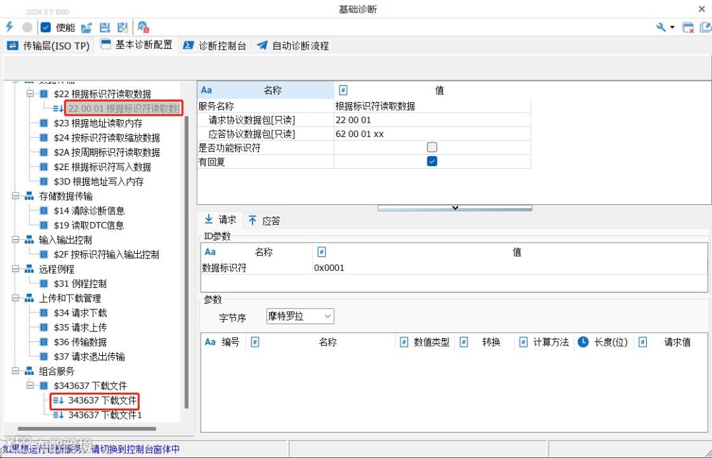Viewport: 712px width, 458px height.
Task: Select $37 请求退出传输 service
Action: [89, 357]
